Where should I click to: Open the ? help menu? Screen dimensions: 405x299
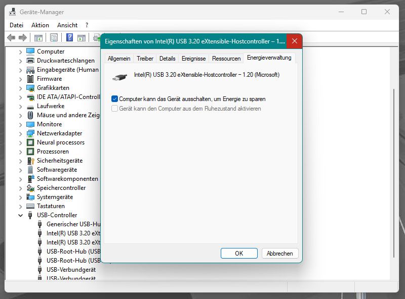87,25
